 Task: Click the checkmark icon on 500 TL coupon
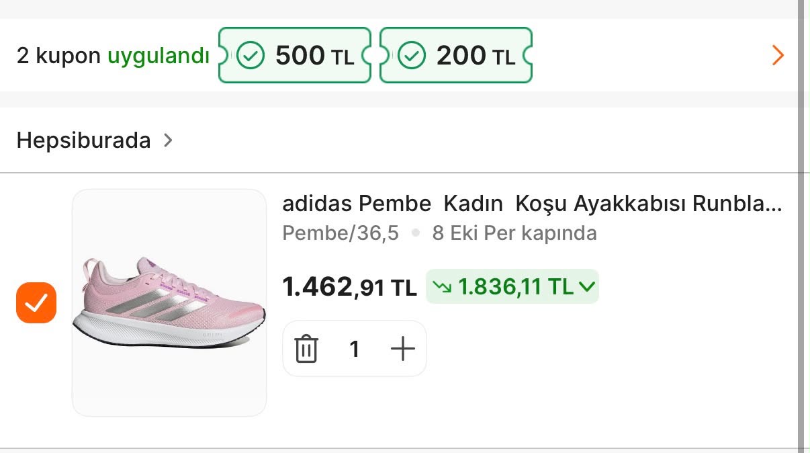pos(251,56)
